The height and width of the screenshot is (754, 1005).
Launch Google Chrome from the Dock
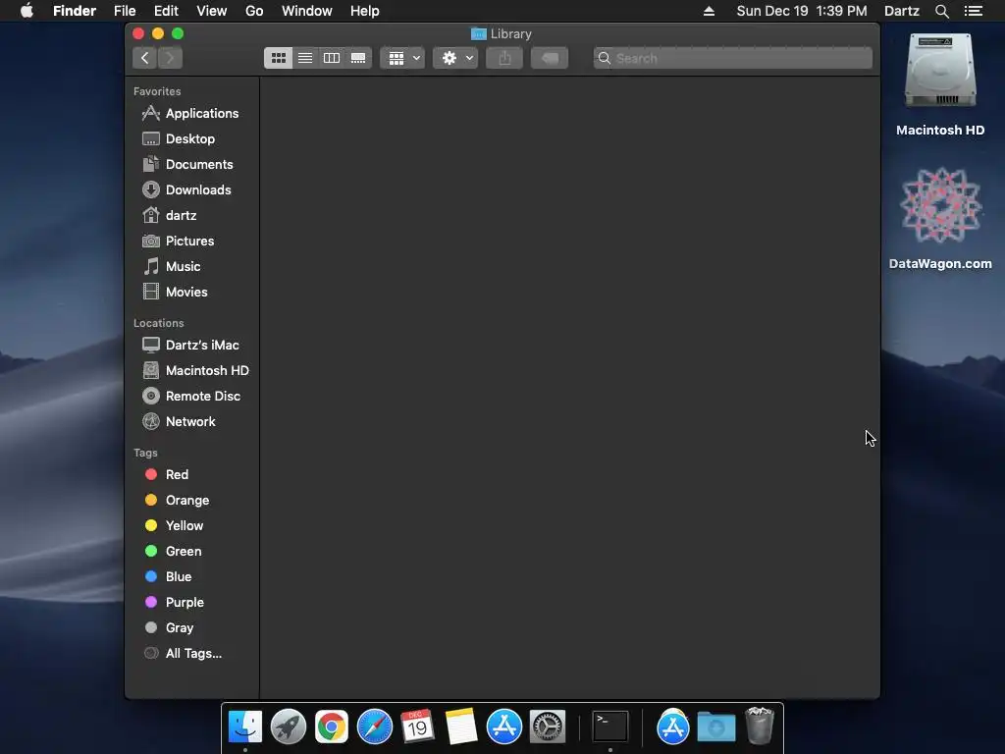[x=332, y=727]
